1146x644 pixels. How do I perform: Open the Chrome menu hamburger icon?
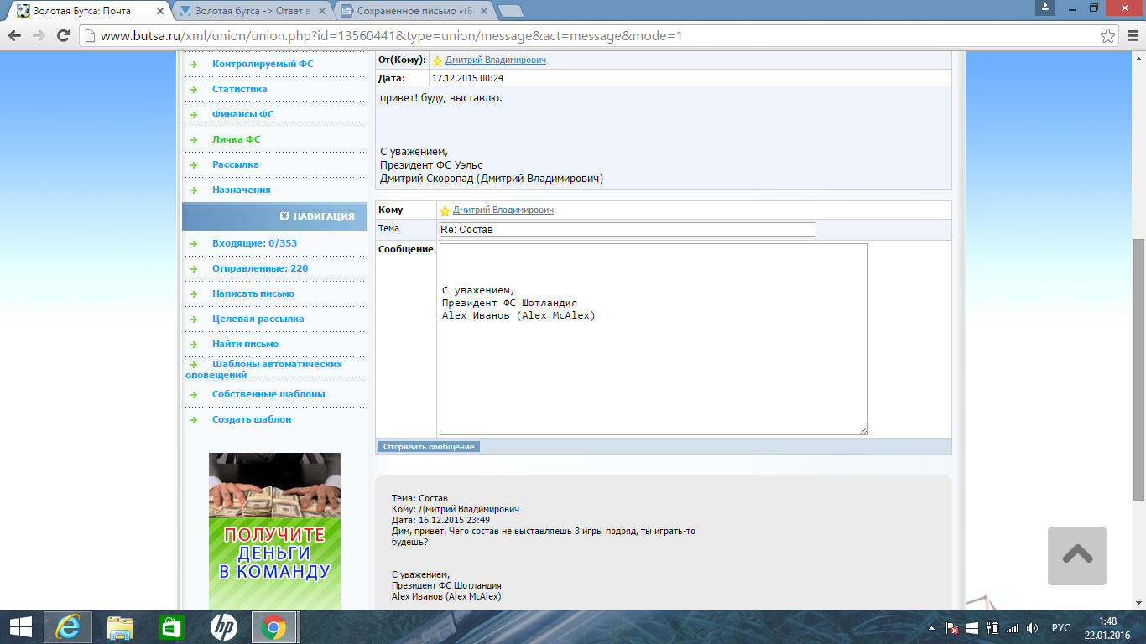tap(1132, 36)
